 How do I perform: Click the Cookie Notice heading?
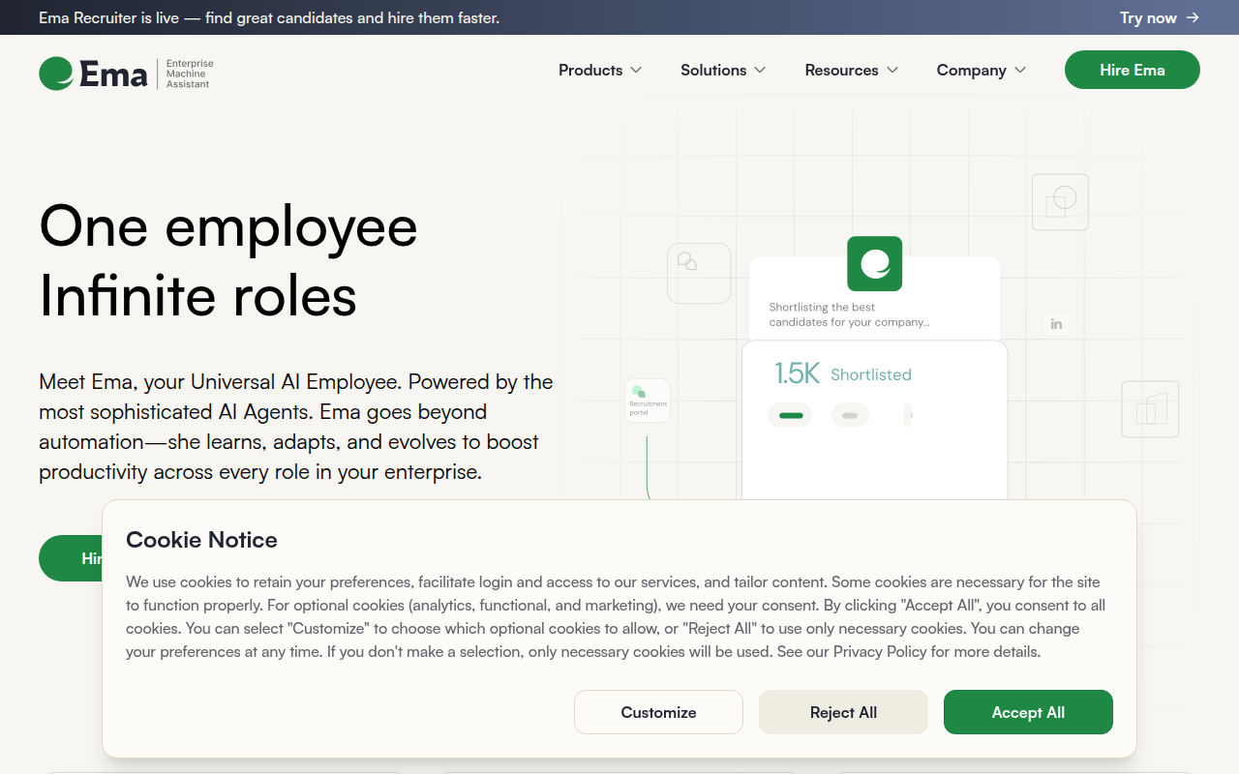click(x=201, y=540)
